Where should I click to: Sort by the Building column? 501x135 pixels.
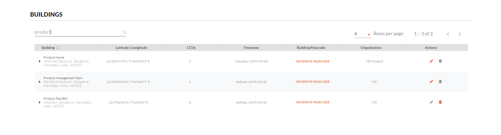[x=58, y=48]
